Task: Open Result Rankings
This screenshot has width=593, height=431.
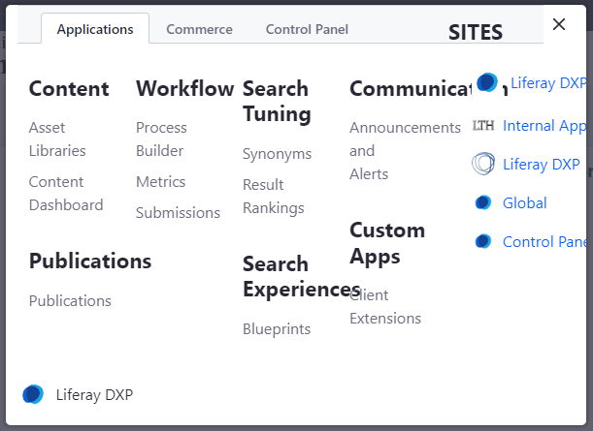Action: click(x=274, y=197)
